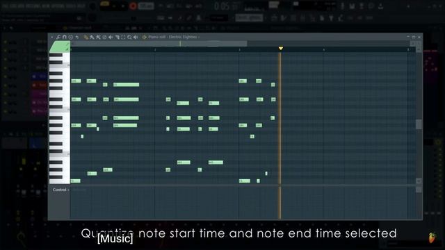Click the tempo field next to record button
This screenshot has width=445, height=250.
point(146,6)
